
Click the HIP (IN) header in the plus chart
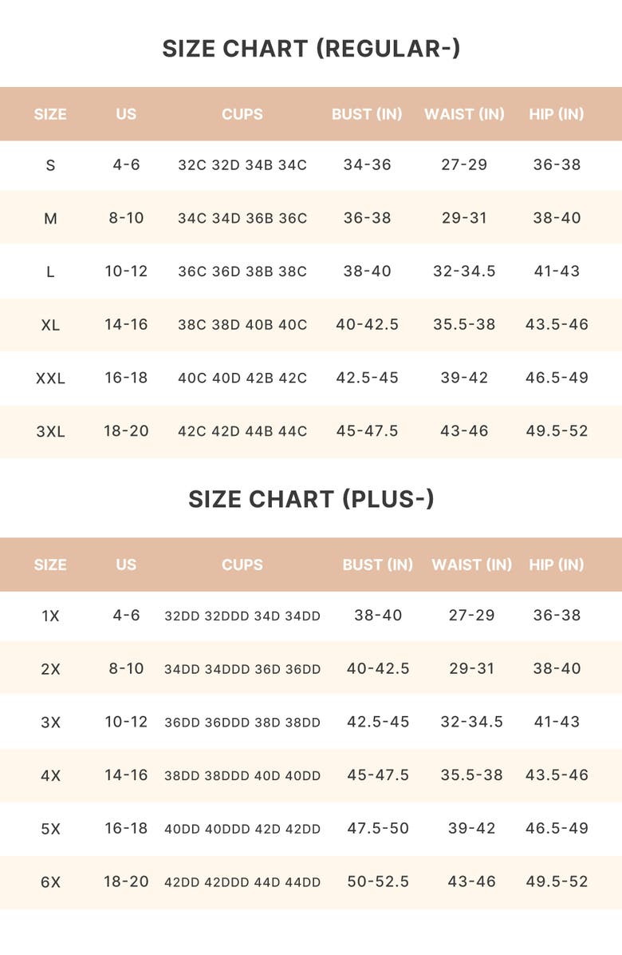click(556, 565)
